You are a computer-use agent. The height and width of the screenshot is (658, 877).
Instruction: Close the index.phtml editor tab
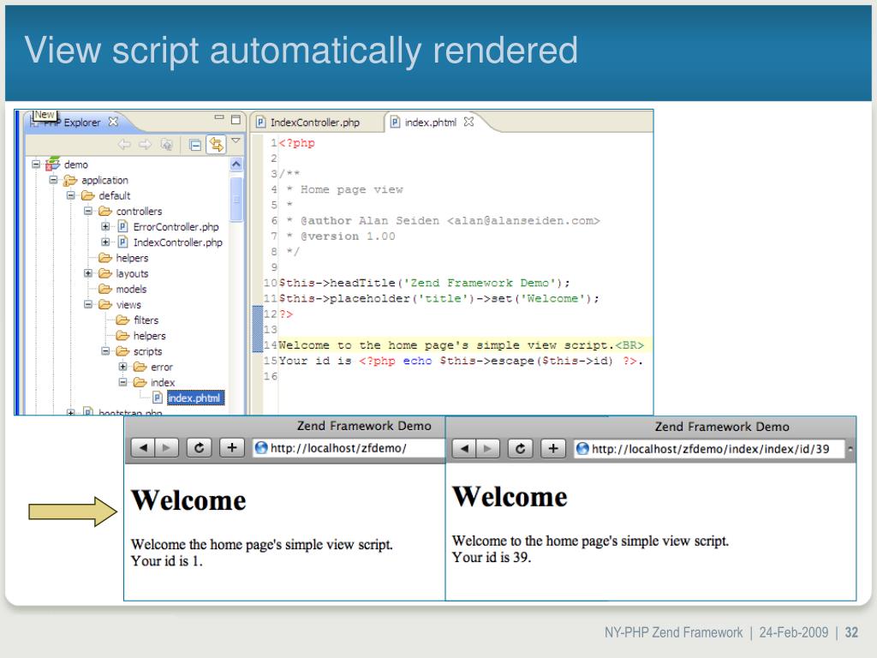[x=468, y=122]
